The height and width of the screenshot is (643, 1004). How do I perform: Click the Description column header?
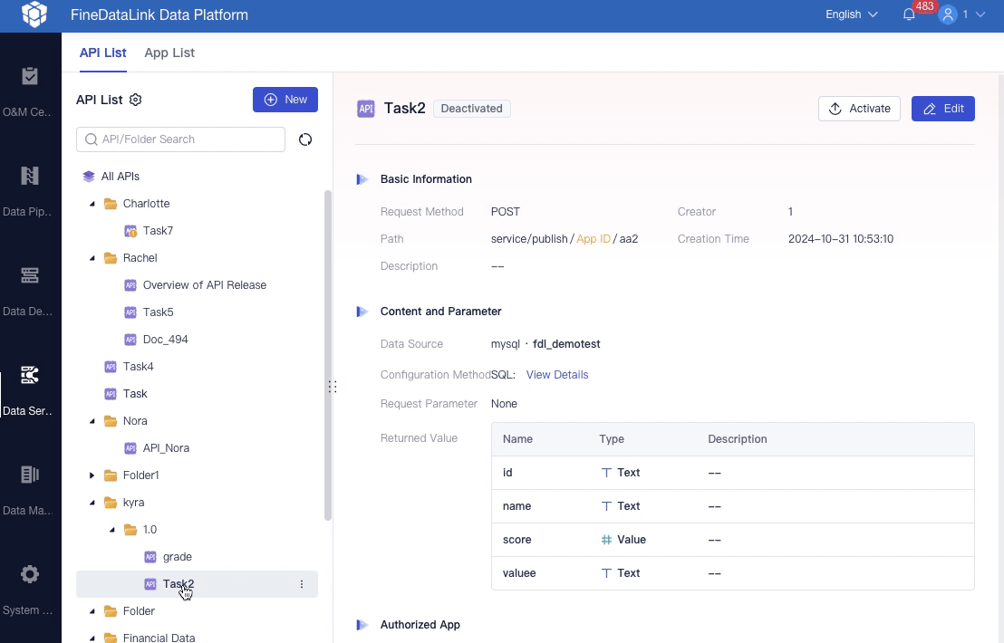[738, 439]
